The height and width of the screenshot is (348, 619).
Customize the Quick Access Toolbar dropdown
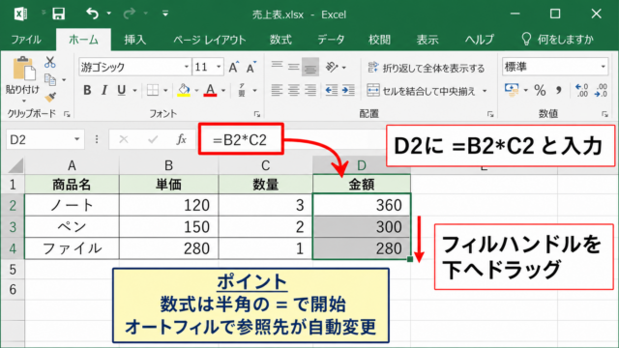point(165,14)
